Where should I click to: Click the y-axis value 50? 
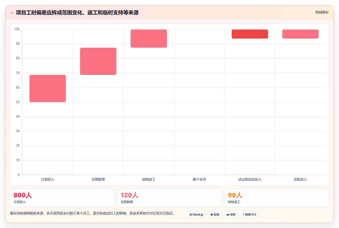coord(18,102)
